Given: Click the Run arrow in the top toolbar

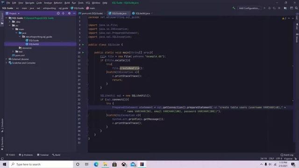Looking at the screenshot, I should point(264,8).
